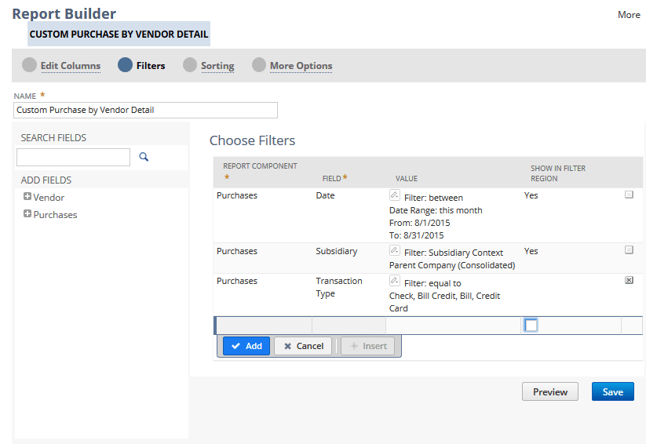Image resolution: width=657 pixels, height=444 pixels.
Task: Click Yes in the Date row
Action: click(x=531, y=195)
